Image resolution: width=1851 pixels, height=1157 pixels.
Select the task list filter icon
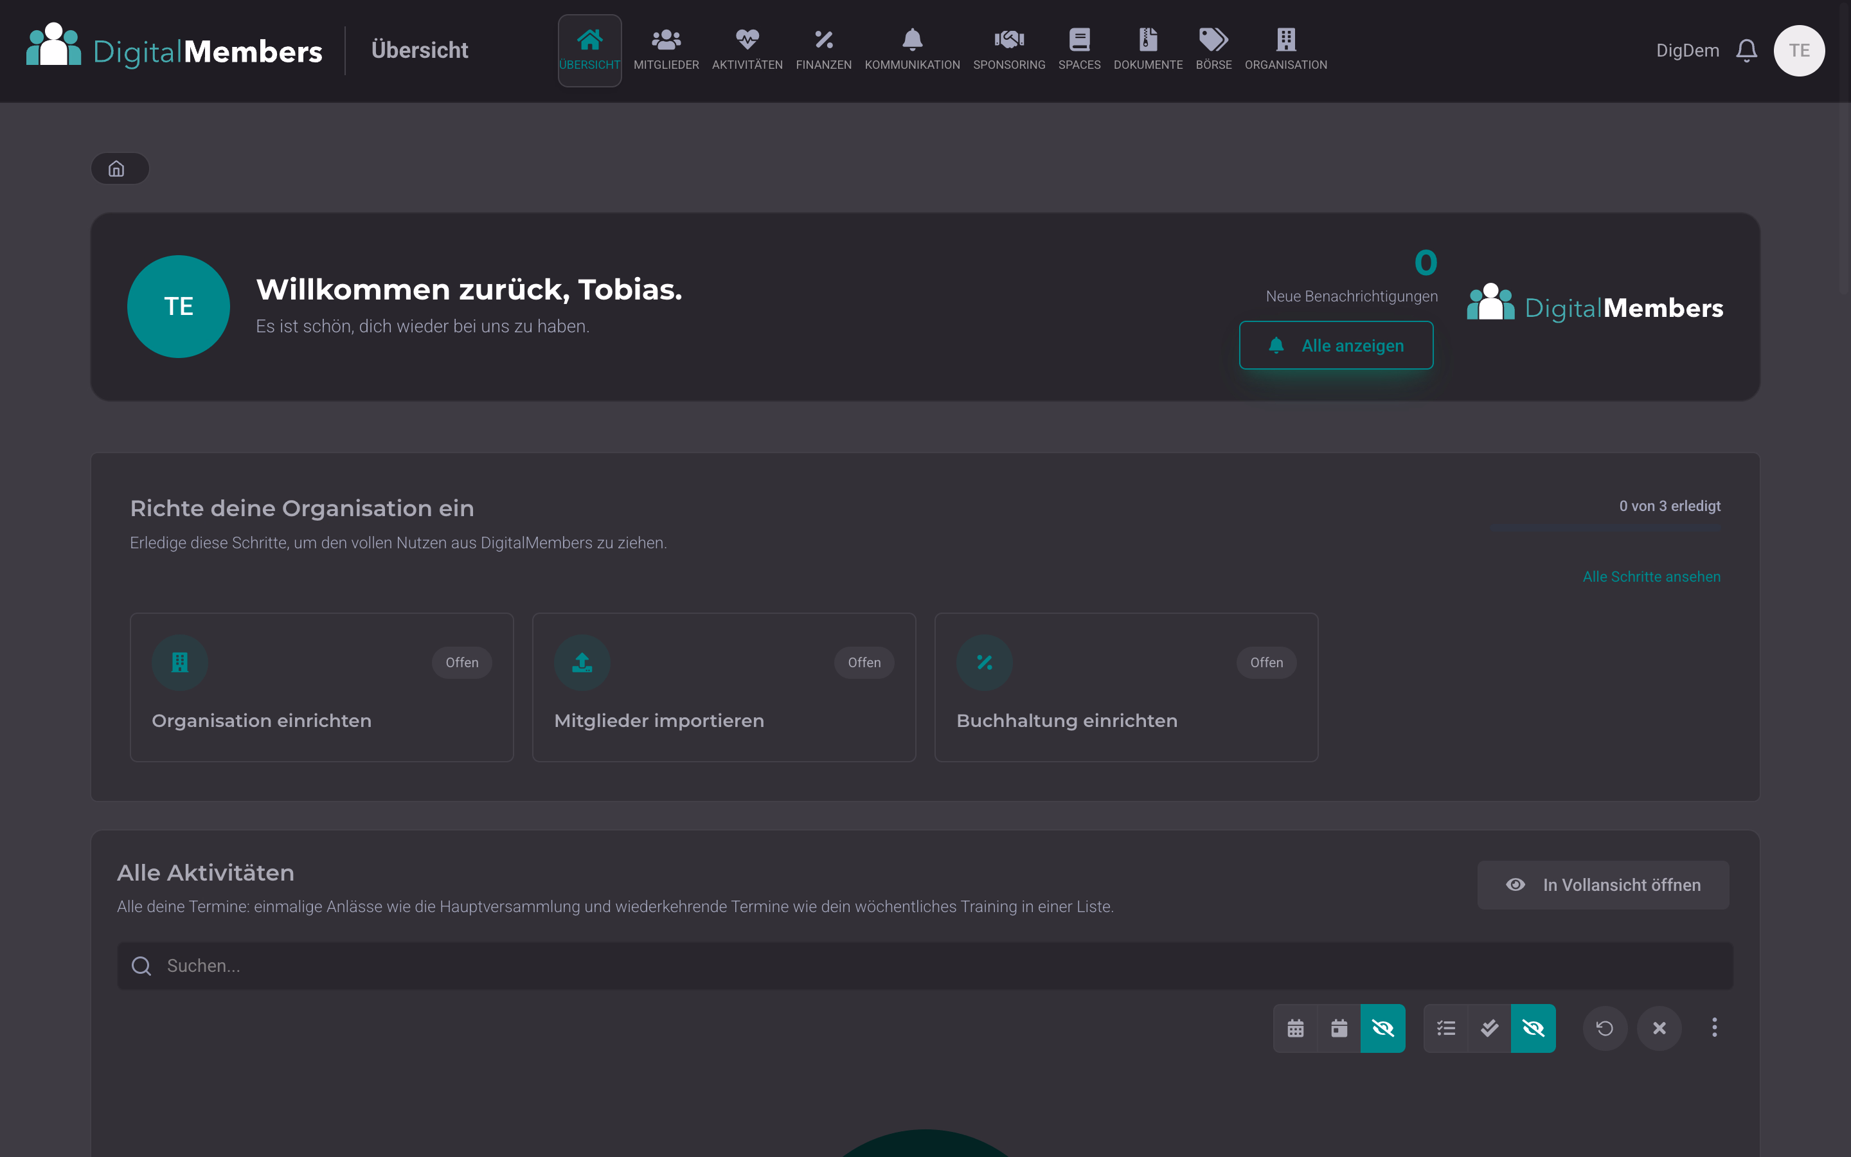tap(1445, 1028)
